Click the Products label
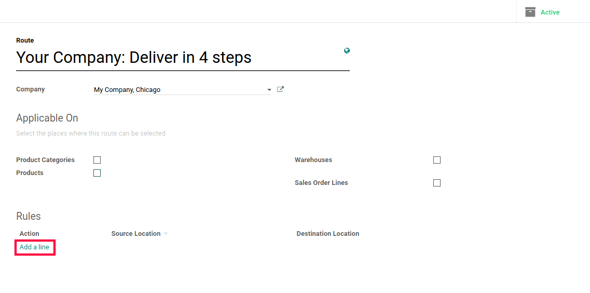The width and height of the screenshot is (590, 293). point(30,173)
